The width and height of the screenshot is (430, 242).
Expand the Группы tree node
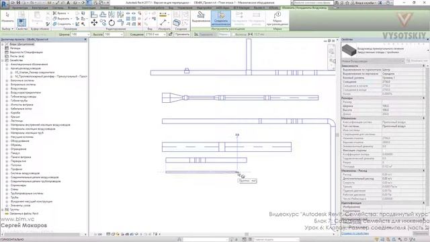point(3,209)
